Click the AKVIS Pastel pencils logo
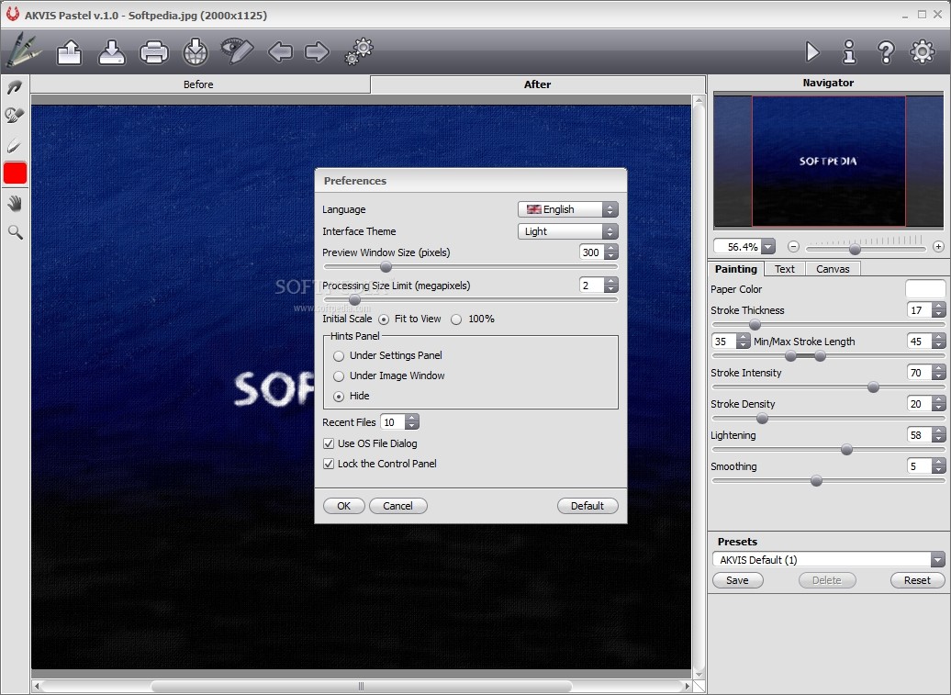The width and height of the screenshot is (951, 695). tap(22, 50)
